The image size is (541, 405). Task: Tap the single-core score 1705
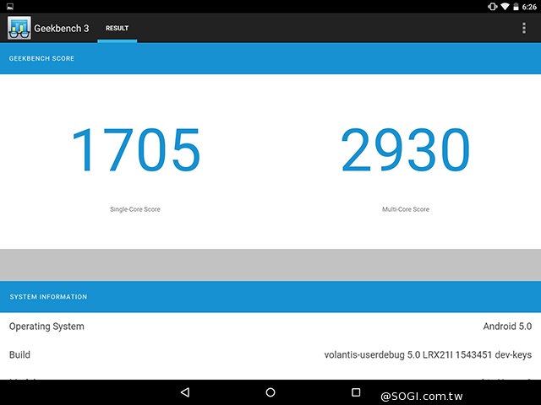point(136,149)
